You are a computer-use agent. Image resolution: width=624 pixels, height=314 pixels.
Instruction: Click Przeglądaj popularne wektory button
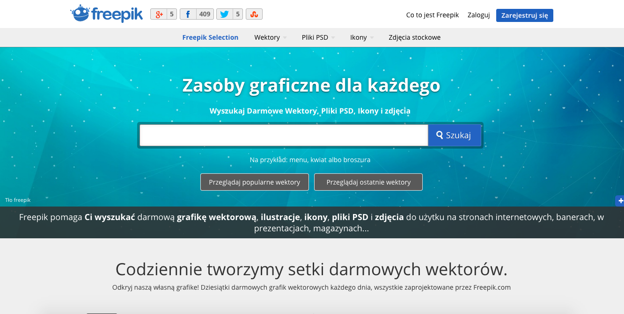pos(254,182)
